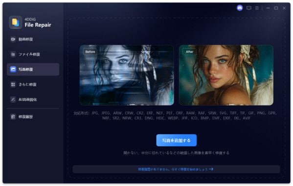
Task: Click the Before sample photo thumbnail
Action: pyautogui.click(x=127, y=75)
